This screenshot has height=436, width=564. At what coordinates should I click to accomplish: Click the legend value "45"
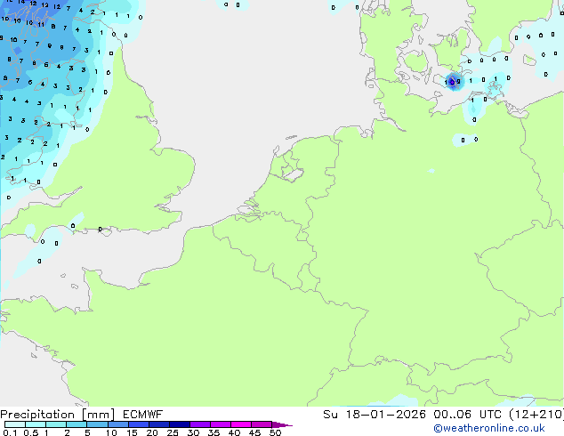254,432
